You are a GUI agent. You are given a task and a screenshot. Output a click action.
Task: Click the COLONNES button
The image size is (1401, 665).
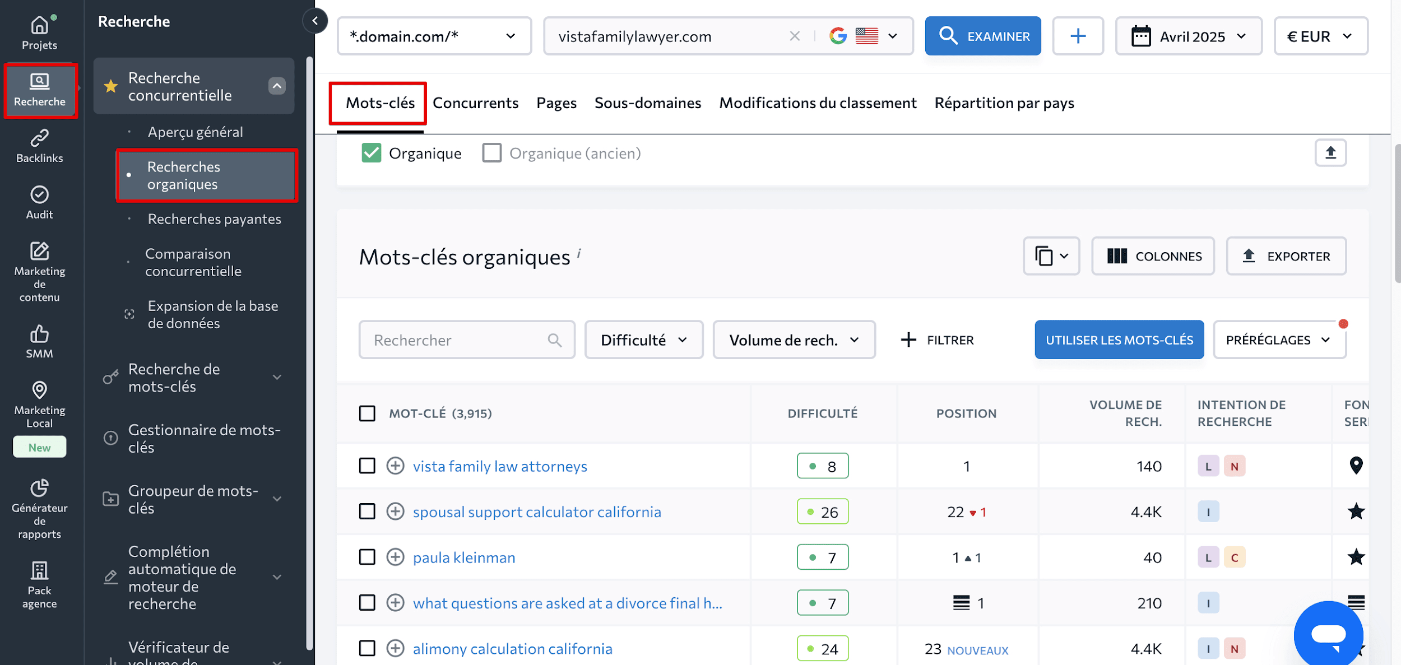click(1153, 256)
